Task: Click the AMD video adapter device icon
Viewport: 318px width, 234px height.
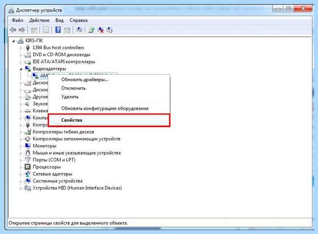Action: pyautogui.click(x=35, y=76)
